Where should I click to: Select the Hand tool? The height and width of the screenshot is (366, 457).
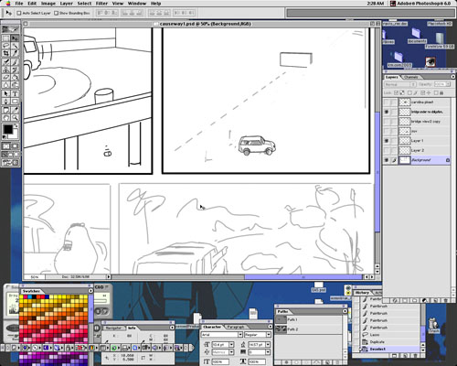(5, 118)
